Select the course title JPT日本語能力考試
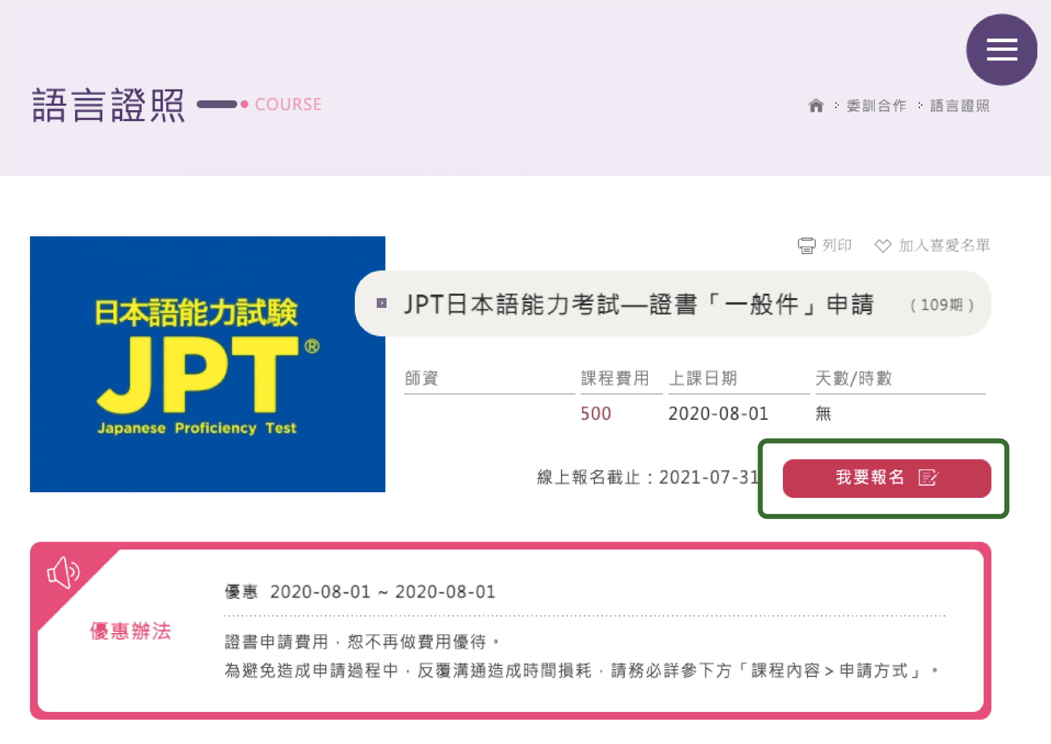 click(639, 304)
